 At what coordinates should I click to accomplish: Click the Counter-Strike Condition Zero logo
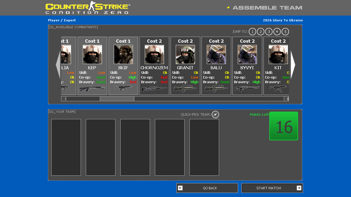[88, 8]
